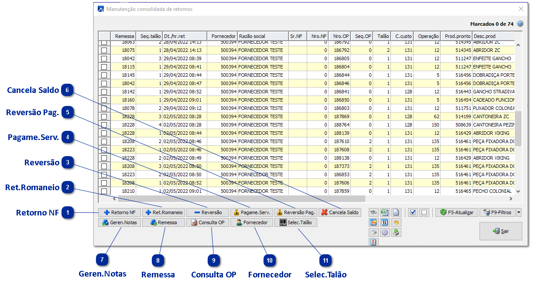Viewport: 538px width, 287px height.
Task: Click the binoculars search icon
Action: pyautogui.click(x=374, y=212)
